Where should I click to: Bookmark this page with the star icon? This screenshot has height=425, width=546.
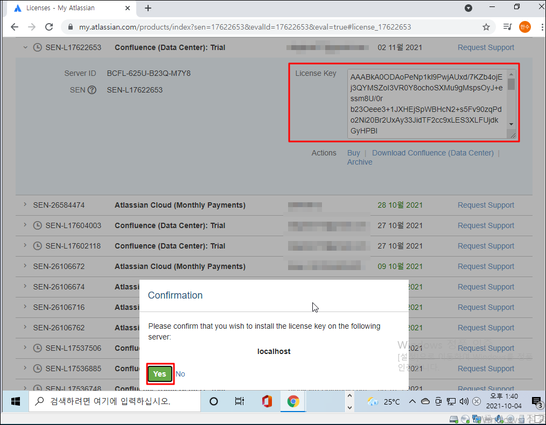point(486,27)
